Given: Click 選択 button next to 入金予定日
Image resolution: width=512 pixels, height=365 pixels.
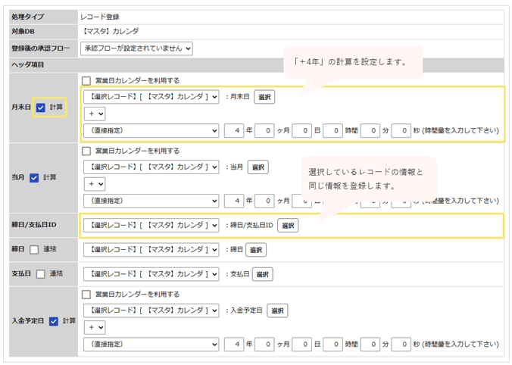Looking at the screenshot, I should point(277,310).
